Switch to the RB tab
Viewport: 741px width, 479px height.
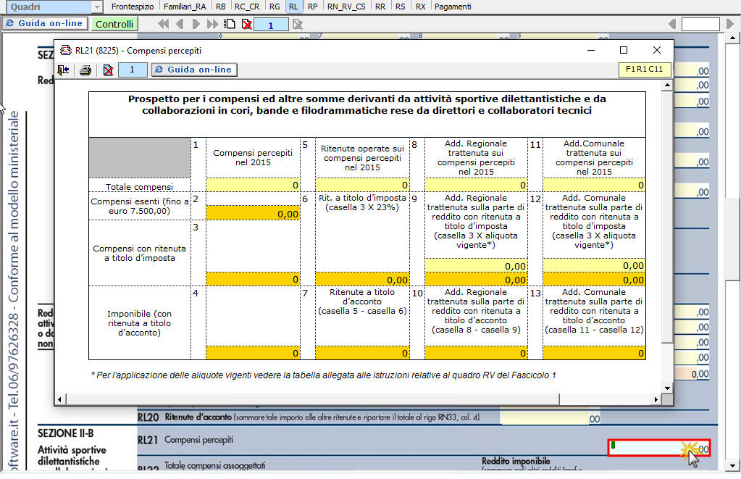click(x=221, y=7)
